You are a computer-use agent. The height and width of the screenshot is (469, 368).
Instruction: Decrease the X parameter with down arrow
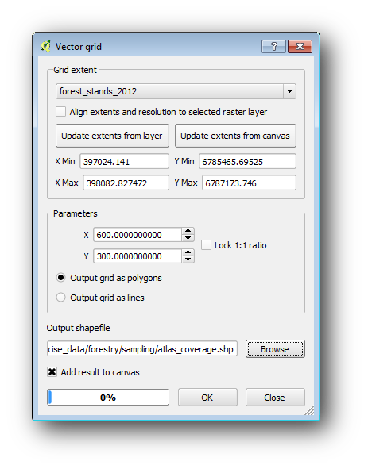pyautogui.click(x=188, y=238)
